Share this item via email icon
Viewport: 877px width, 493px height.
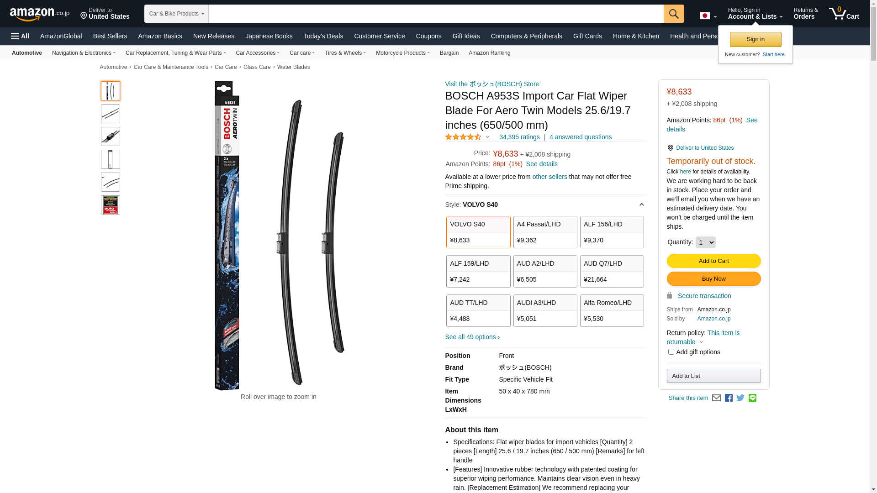click(x=716, y=398)
